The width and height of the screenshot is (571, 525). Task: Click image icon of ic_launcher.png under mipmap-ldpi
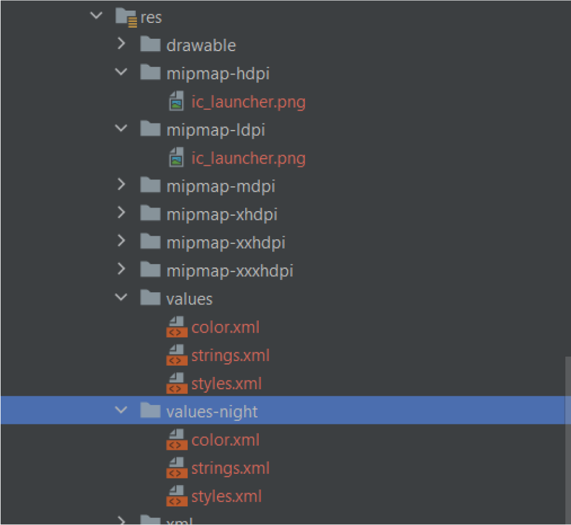coord(176,158)
